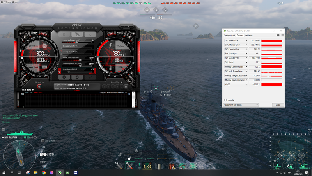Image resolution: width=312 pixels, height=176 pixels.
Task: Click the Afterburner graph scrollbar up arrow
Action: point(133,93)
